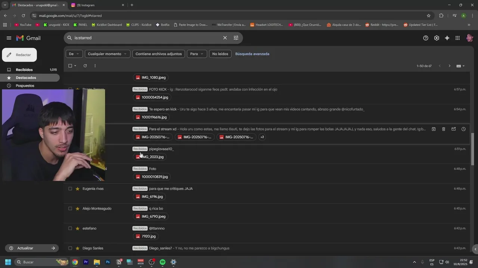Open Premiere Pro from the taskbar
478x268 pixels.
point(86,262)
